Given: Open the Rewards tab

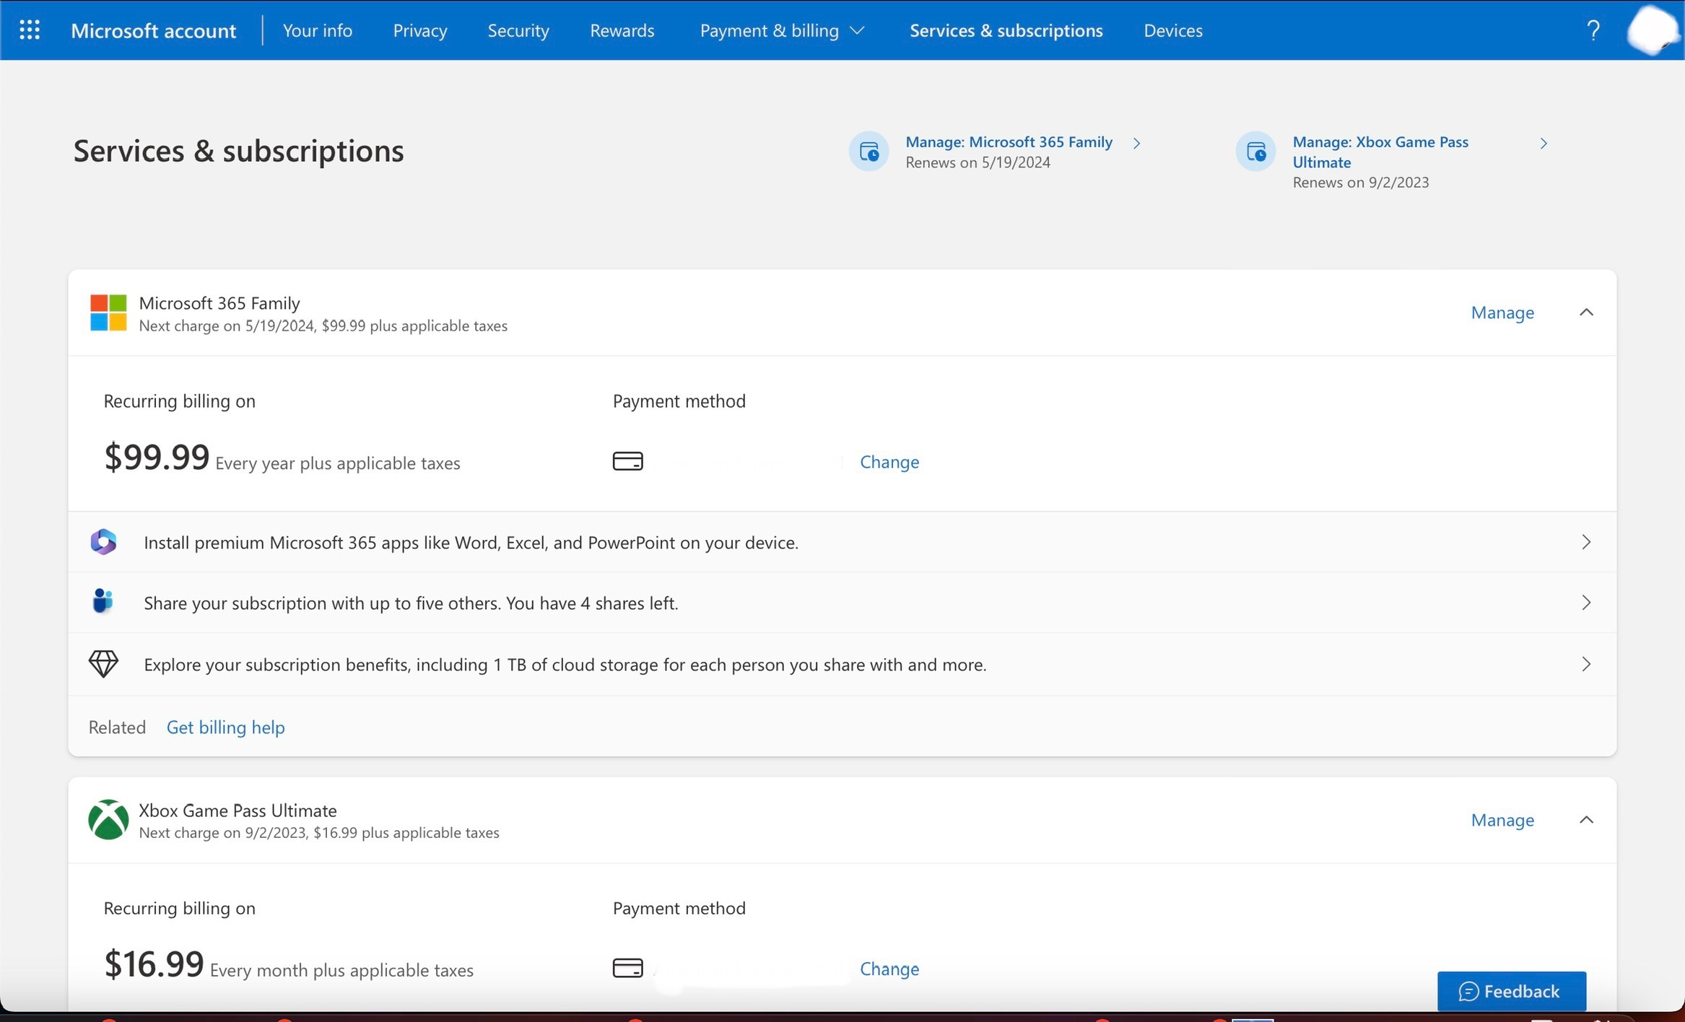Looking at the screenshot, I should click(x=622, y=30).
